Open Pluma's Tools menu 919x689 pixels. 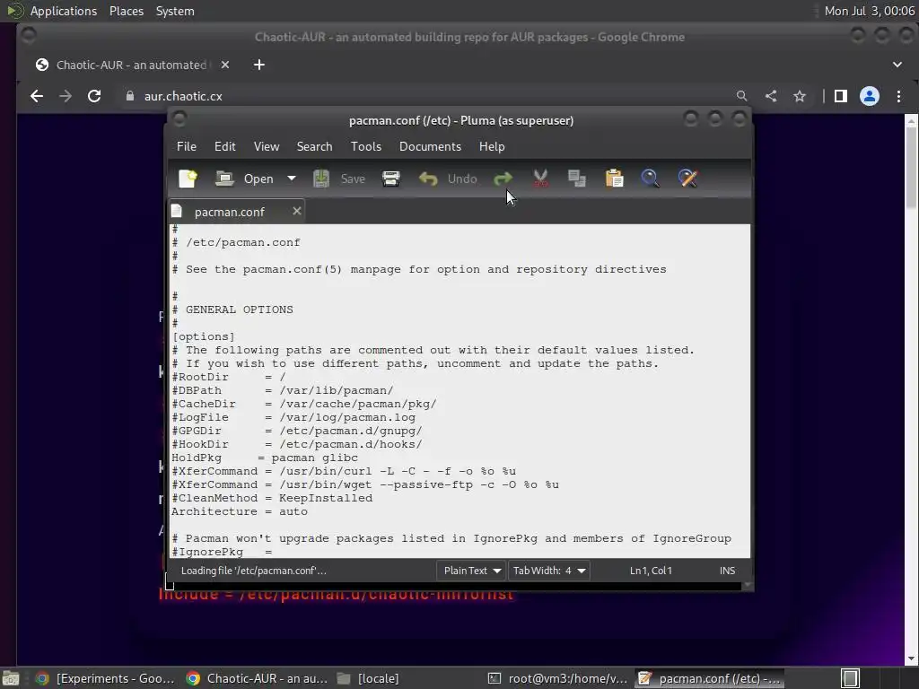pyautogui.click(x=366, y=146)
